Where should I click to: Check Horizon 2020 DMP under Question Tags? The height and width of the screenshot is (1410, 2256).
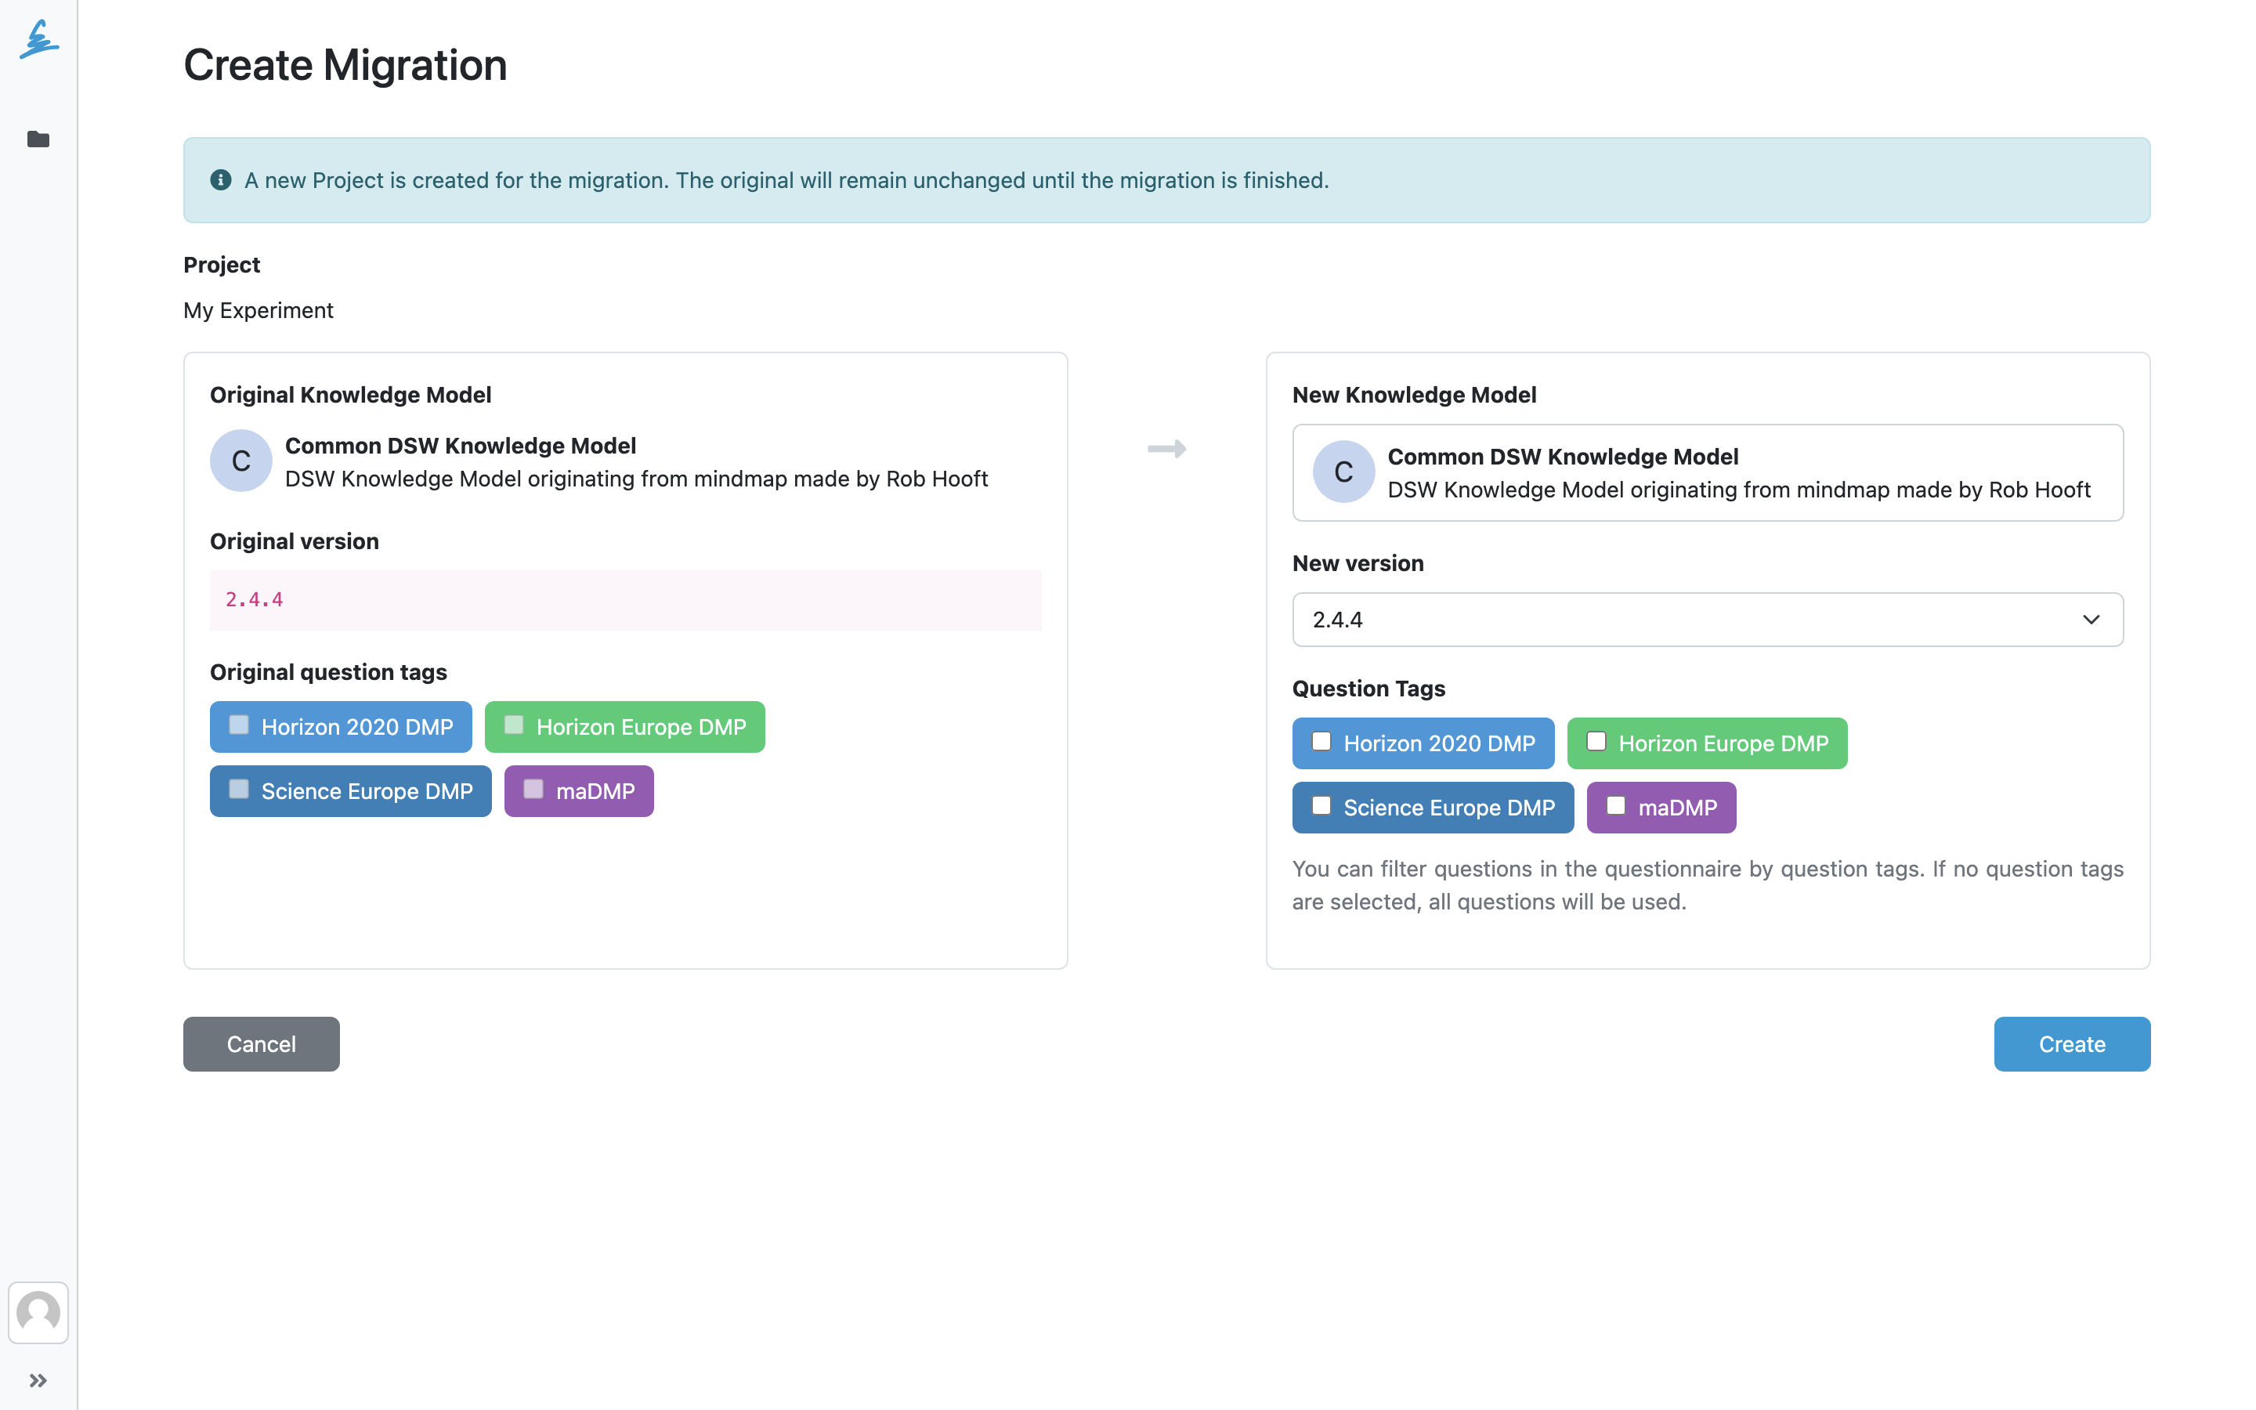coord(1321,741)
